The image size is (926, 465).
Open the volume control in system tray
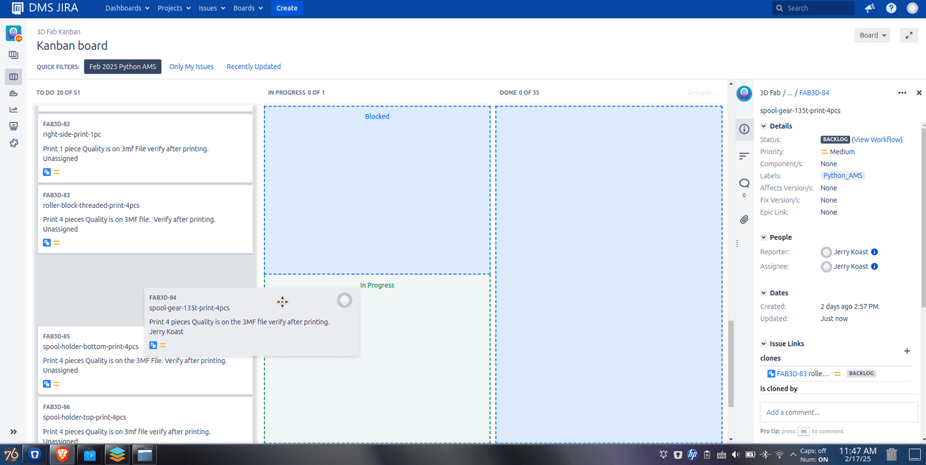[736, 455]
